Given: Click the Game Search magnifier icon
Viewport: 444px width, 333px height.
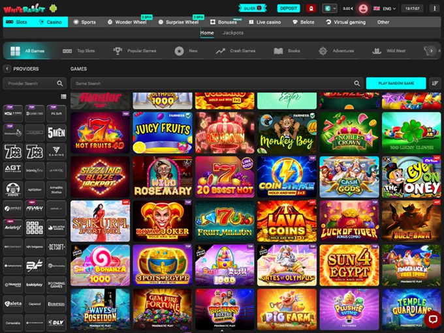Looking at the screenshot, I should pyautogui.click(x=357, y=83).
